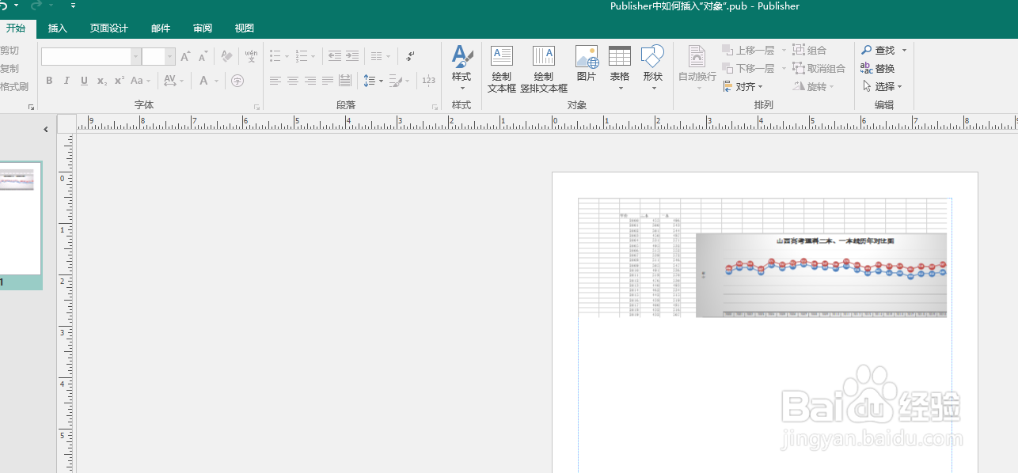
Task: Click the 上移一层 bring forward button
Action: click(749, 50)
